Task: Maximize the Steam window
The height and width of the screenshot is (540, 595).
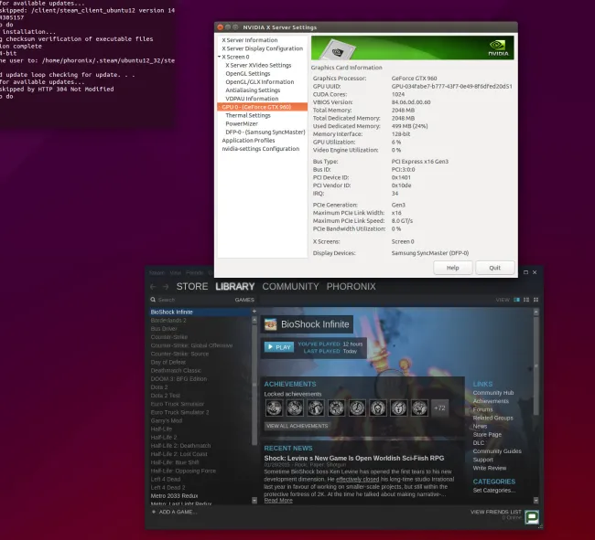Action: pos(525,272)
